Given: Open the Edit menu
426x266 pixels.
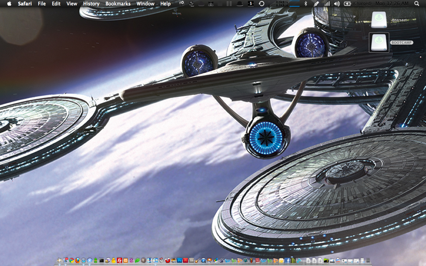Looking at the screenshot, I should (56, 4).
